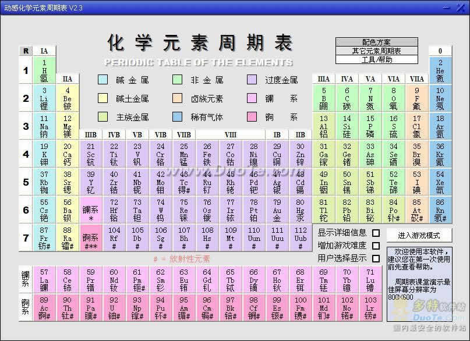The width and height of the screenshot is (470, 341).
Task: Click the 锕系 legend color swatch
Action: [x=252, y=117]
